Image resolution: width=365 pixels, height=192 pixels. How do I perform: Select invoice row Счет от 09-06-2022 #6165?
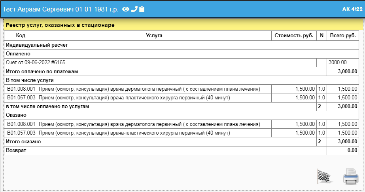coord(36,62)
